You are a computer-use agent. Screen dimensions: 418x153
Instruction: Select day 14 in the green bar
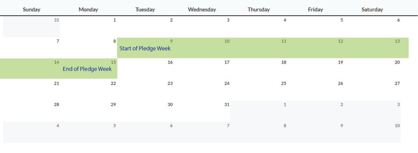[56, 62]
